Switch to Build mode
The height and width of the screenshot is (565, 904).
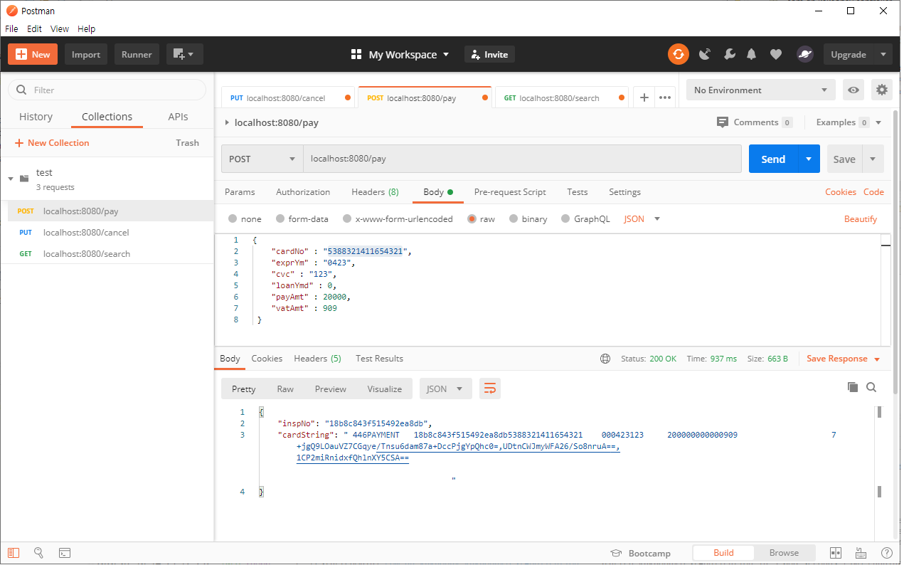click(x=723, y=553)
